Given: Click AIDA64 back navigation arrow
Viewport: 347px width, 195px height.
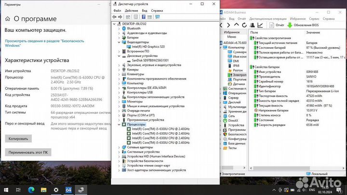Looking at the screenshot, I should (x=221, y=25).
